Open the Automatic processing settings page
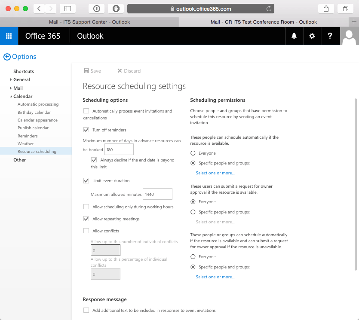The height and width of the screenshot is (320, 359). [38, 104]
